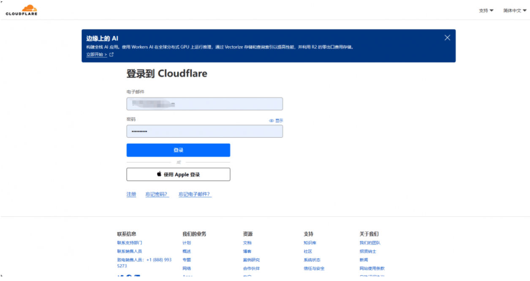530x281 pixels.
Task: Open the 支持 dropdown menu
Action: pyautogui.click(x=486, y=11)
